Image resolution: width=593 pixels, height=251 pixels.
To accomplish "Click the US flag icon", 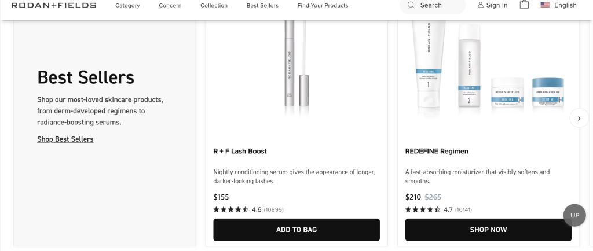I will point(545,5).
